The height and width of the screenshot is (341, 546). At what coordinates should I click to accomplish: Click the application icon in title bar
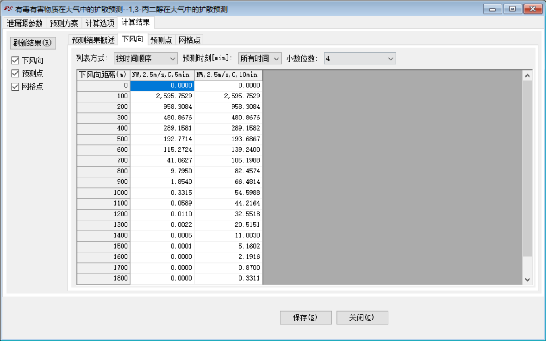(8, 9)
